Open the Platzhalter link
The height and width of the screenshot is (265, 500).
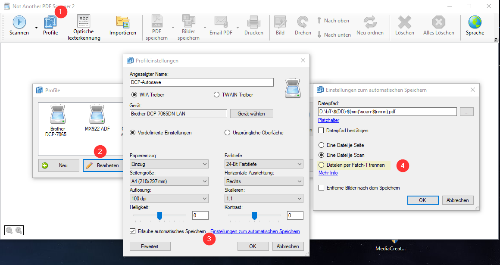click(328, 120)
